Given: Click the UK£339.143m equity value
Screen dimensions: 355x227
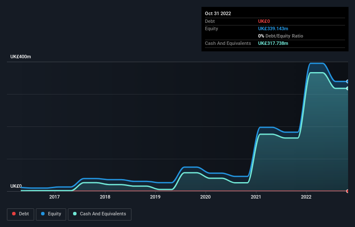Looking at the screenshot, I should click(273, 28).
